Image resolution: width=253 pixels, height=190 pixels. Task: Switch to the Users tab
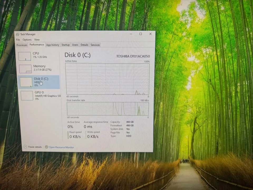75,45
